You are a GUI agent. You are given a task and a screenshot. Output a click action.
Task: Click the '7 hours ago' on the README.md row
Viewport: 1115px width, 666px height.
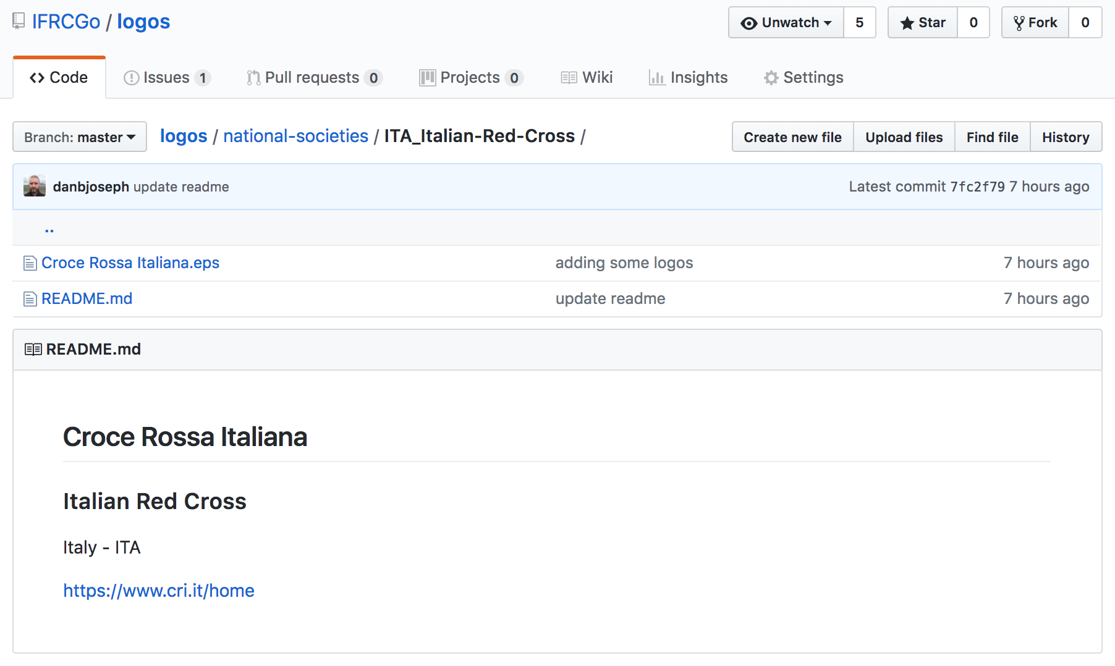[x=1046, y=299]
